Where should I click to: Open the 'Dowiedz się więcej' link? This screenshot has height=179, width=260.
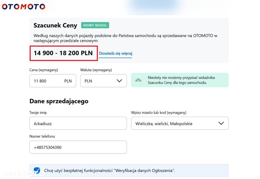pyautogui.click(x=116, y=53)
